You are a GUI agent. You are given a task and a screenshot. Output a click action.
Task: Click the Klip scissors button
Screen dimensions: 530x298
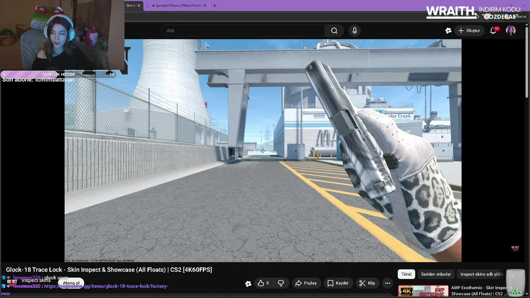[367, 283]
